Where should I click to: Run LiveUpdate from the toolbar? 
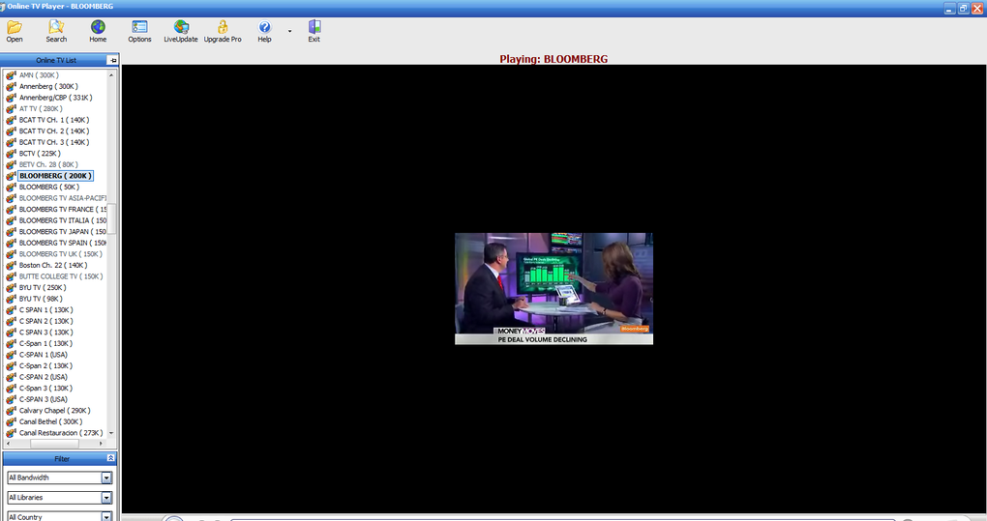(x=181, y=31)
